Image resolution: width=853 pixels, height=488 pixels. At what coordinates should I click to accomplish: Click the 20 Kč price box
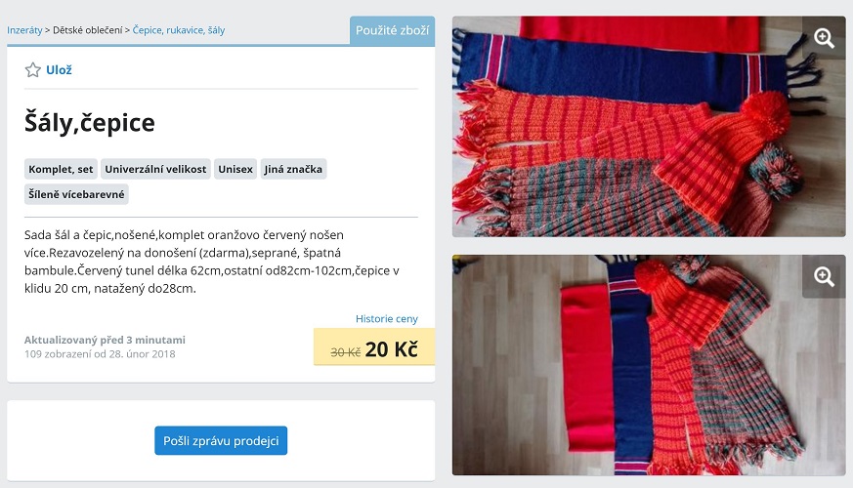click(x=374, y=346)
